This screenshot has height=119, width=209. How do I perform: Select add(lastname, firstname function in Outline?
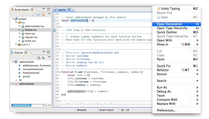[x=37, y=65]
